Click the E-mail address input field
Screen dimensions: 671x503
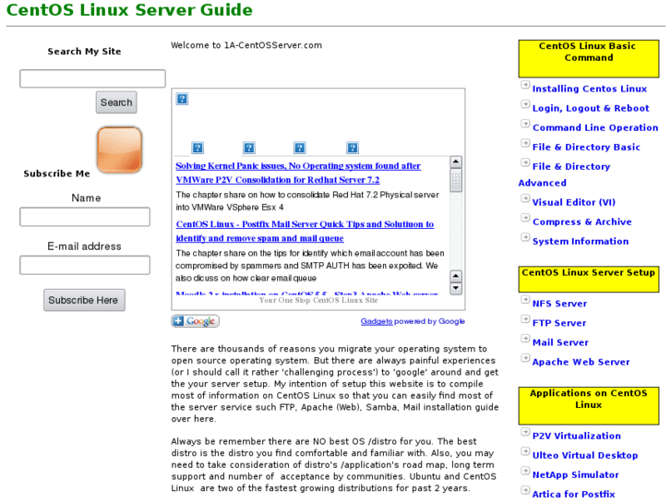click(85, 265)
